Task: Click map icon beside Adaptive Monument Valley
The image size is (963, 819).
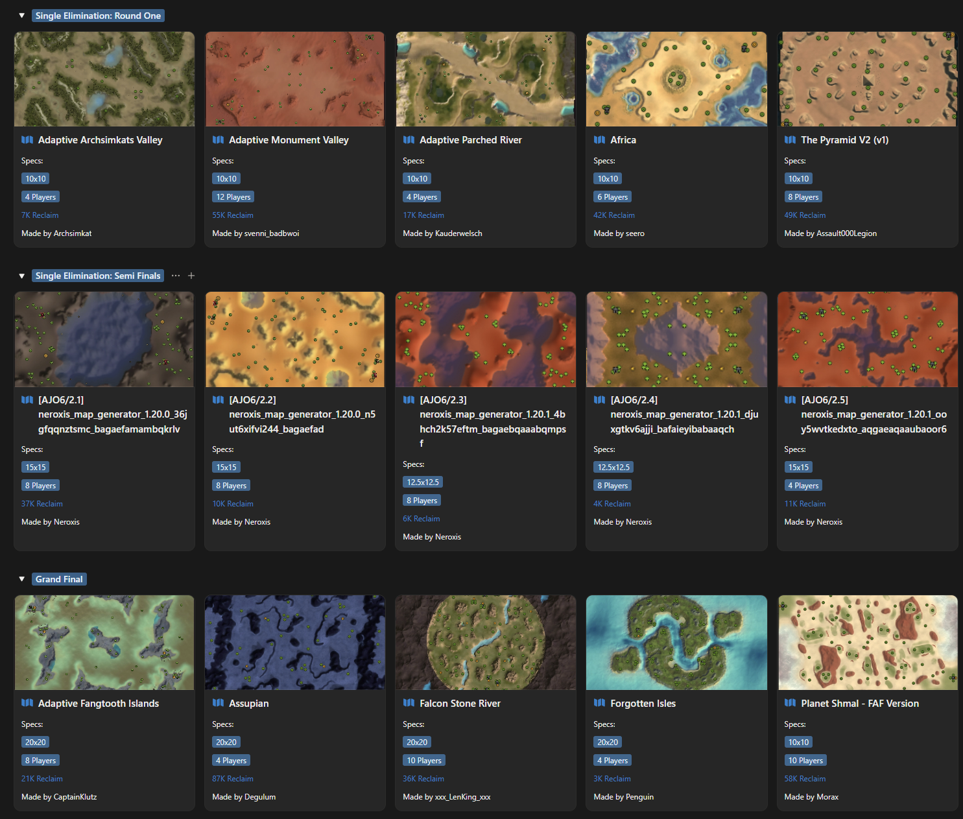Action: coord(218,140)
